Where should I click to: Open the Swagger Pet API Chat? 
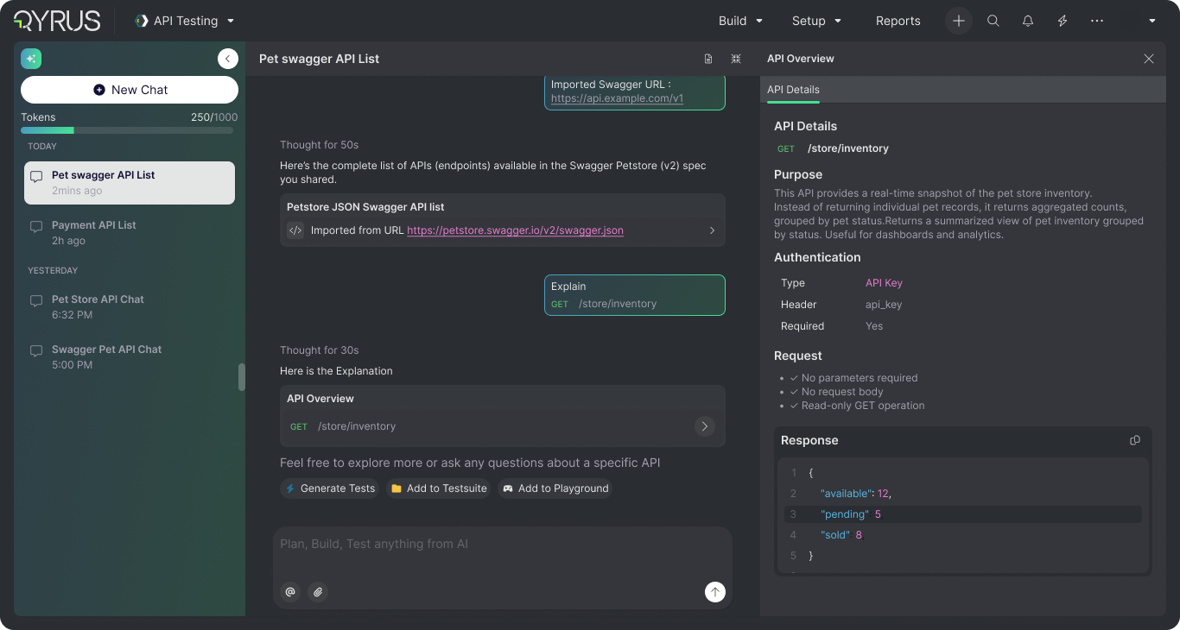tap(130, 357)
